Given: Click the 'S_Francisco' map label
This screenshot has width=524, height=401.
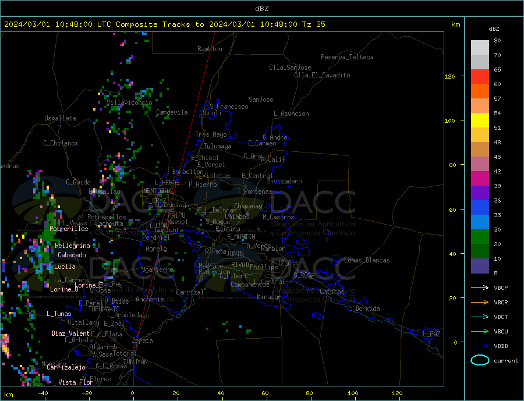Looking at the screenshot, I should 229,107.
